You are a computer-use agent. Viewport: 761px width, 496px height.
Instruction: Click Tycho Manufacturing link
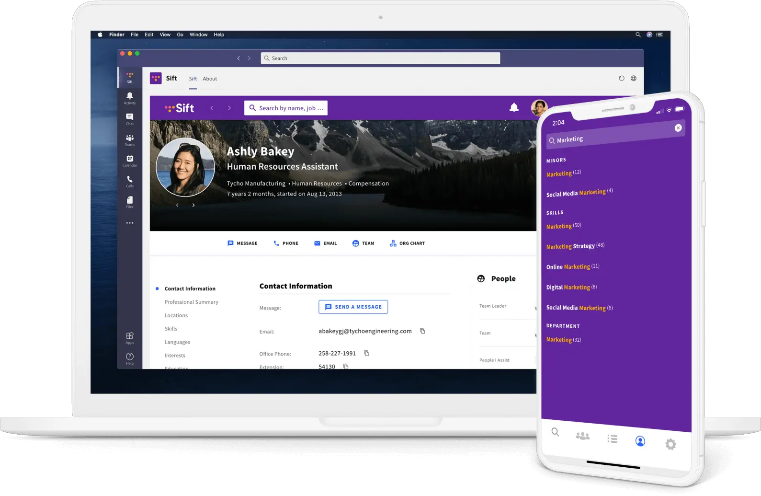pos(256,184)
